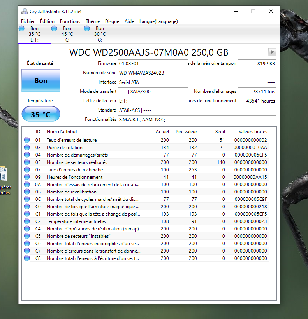Click status icon for attribute 0A
This screenshot has height=319, width=308.
[27, 184]
